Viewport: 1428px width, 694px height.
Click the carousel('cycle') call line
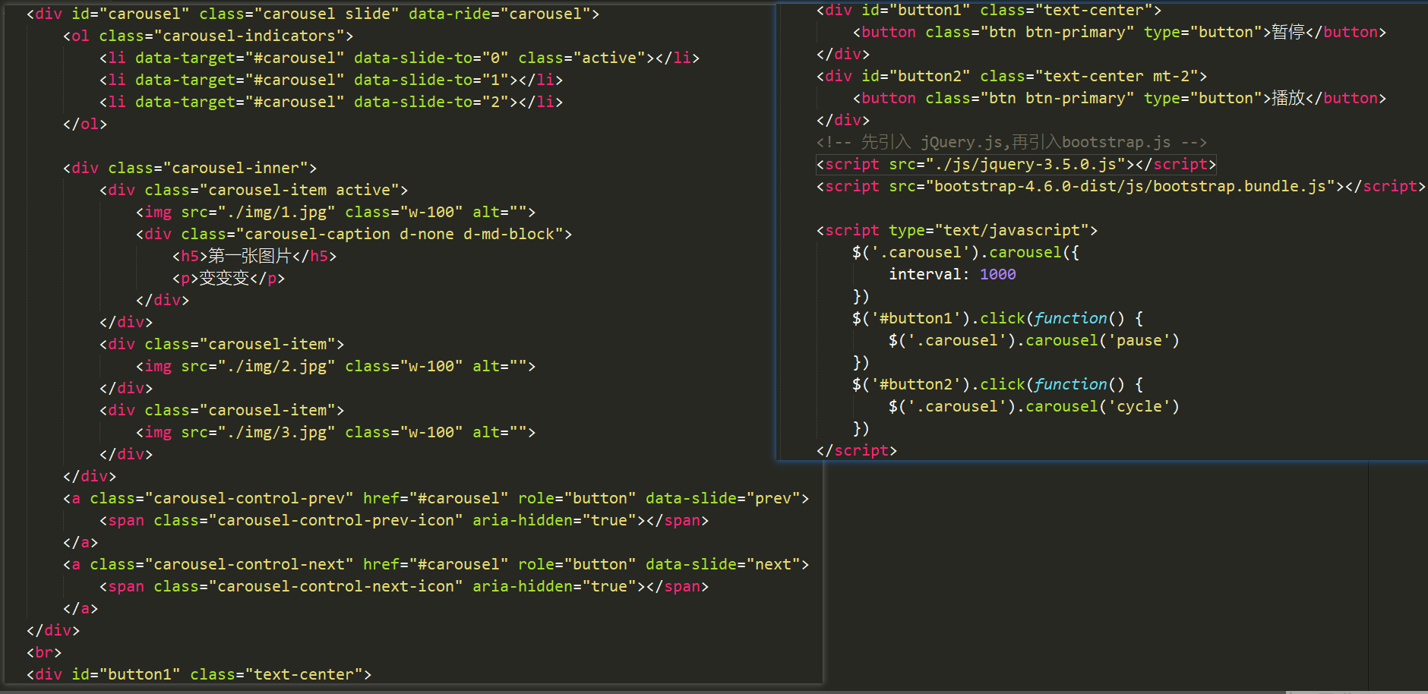click(1035, 406)
